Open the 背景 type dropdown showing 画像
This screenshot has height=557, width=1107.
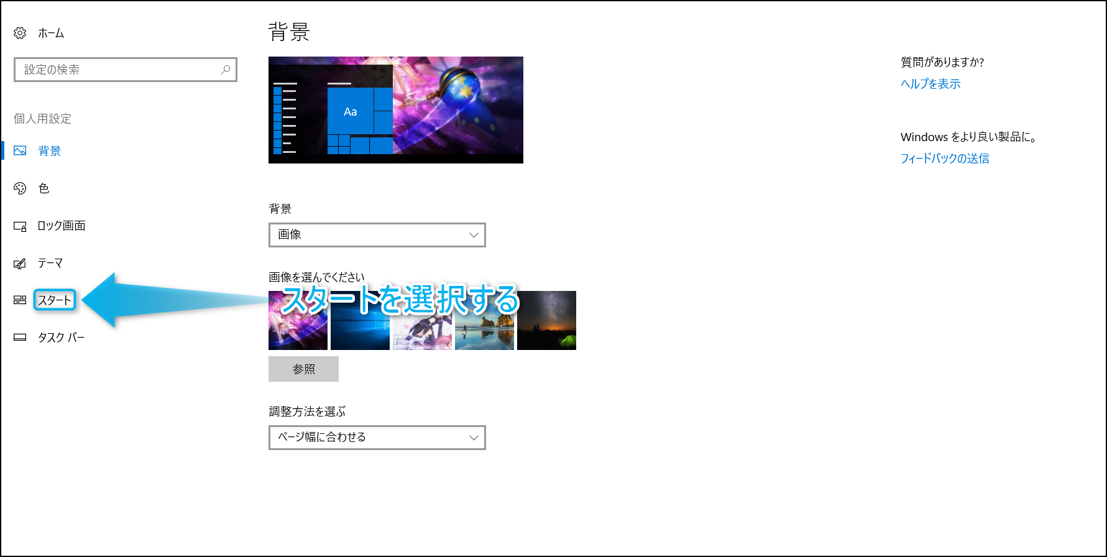(376, 235)
